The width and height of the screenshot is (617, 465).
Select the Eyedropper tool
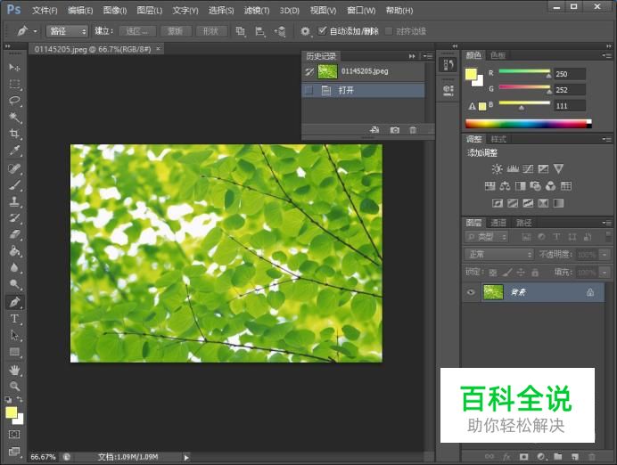coord(14,151)
